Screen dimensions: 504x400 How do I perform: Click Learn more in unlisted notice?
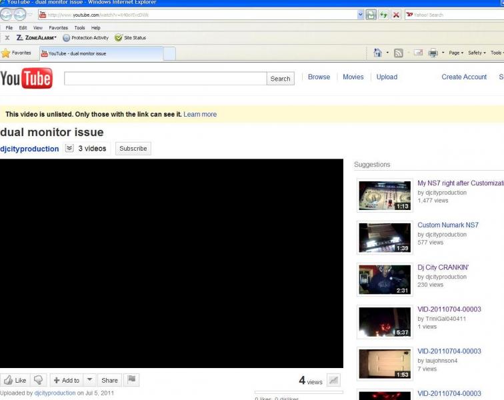pos(200,114)
